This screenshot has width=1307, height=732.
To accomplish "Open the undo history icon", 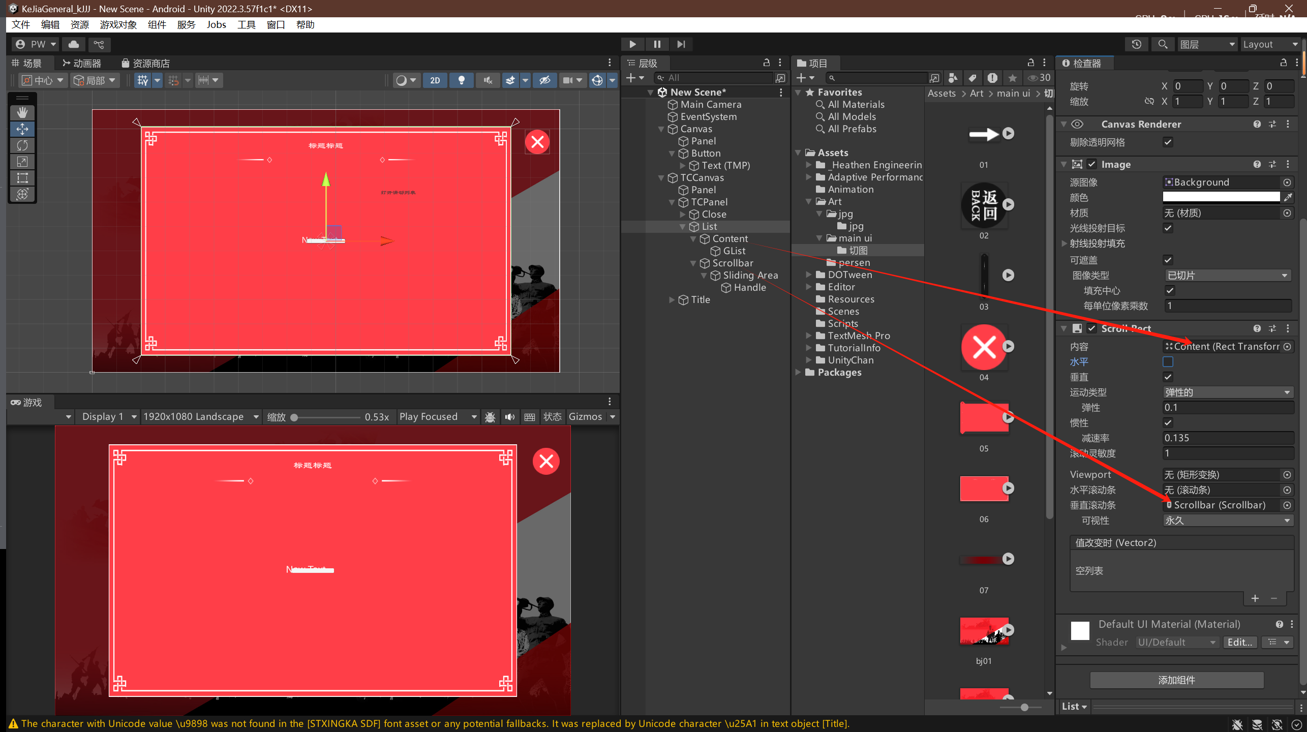I will pyautogui.click(x=1136, y=44).
